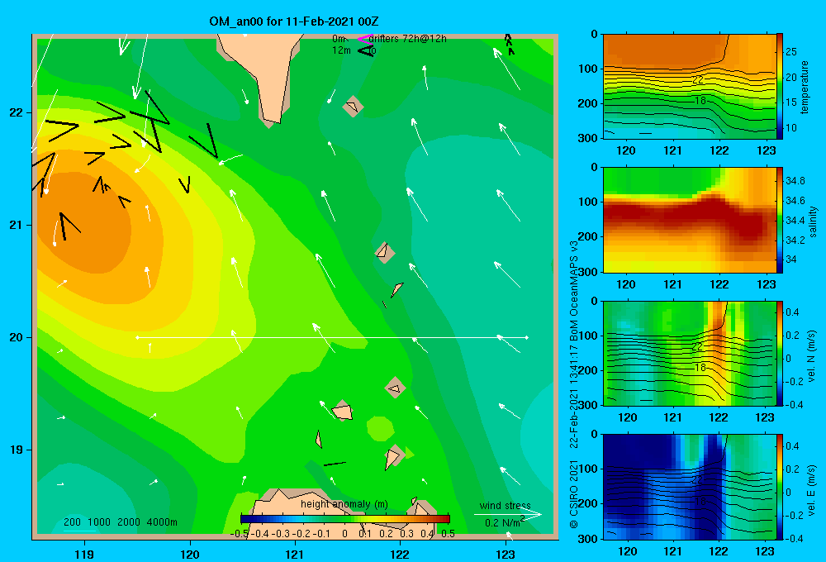Click the plot title "OM_an00 for 11-Feb-2021 00Z"
826x562 pixels.
click(x=294, y=21)
